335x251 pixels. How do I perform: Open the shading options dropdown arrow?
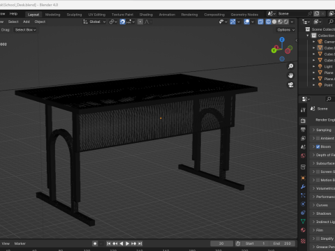pos(292,22)
